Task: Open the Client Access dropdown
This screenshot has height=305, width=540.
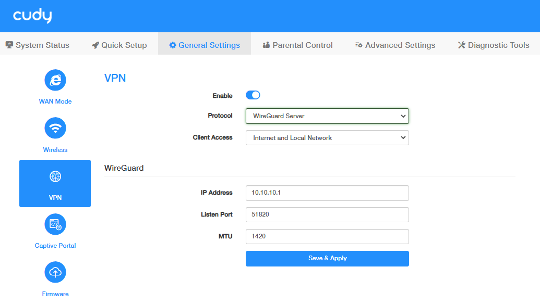Action: click(x=327, y=138)
